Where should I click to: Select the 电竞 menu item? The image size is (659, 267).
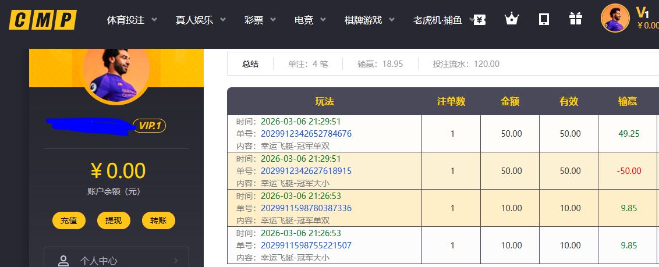click(304, 20)
